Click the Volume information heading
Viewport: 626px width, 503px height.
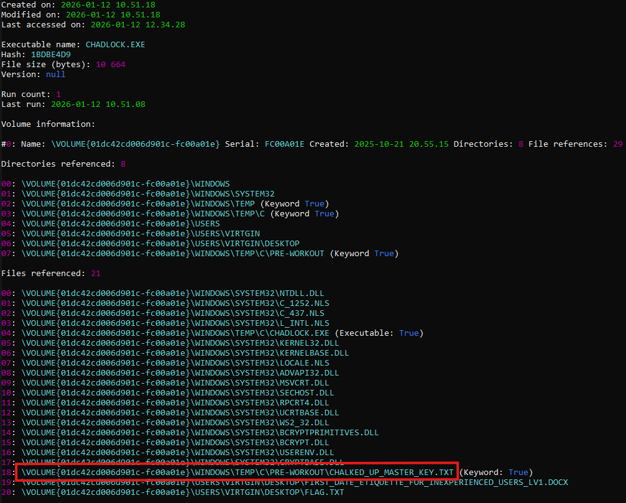[x=48, y=124]
